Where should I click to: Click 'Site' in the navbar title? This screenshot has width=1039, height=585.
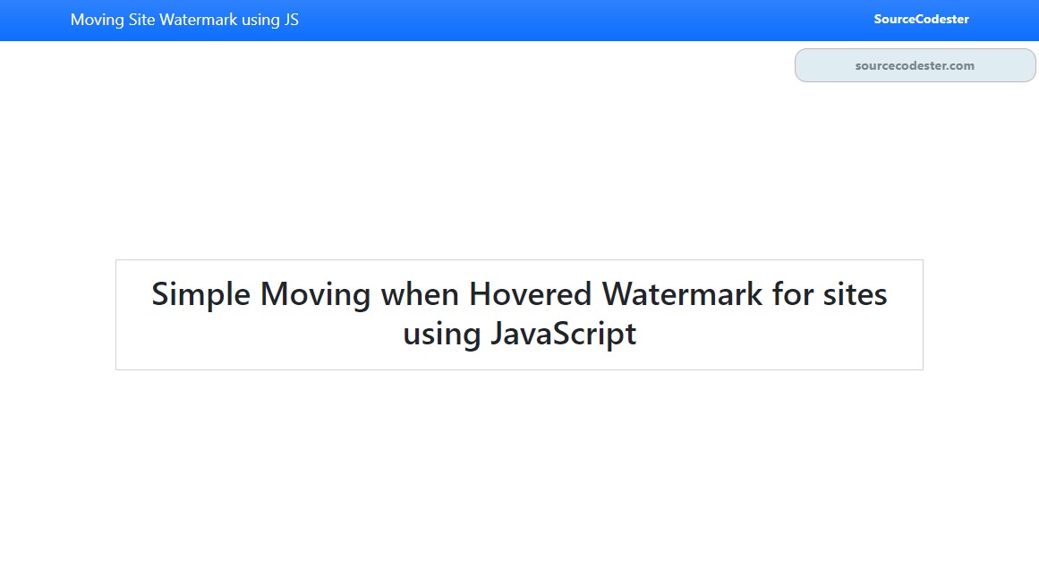tap(141, 20)
